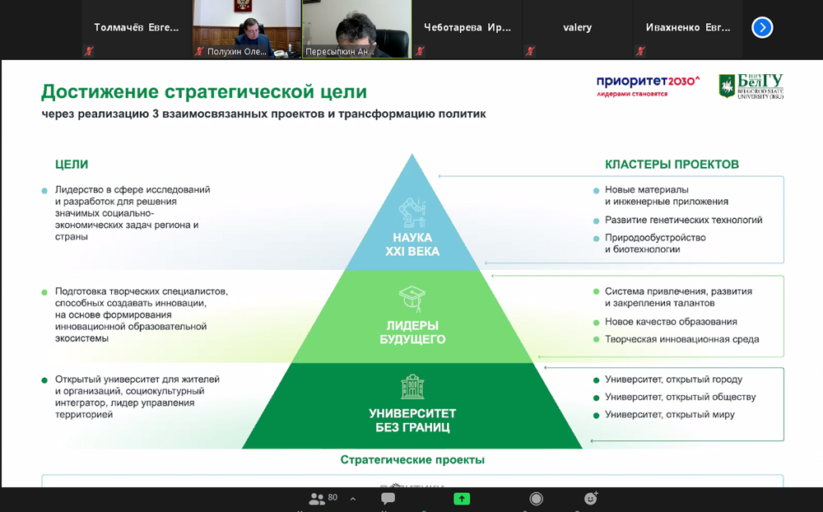Open the Reactions smiley icon

click(x=591, y=499)
